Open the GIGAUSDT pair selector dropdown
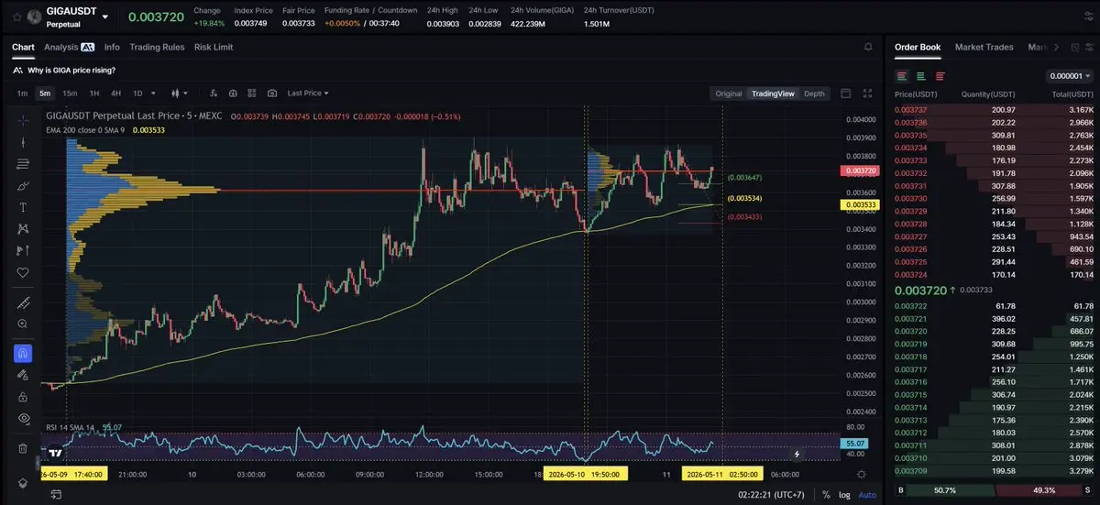 click(x=105, y=16)
